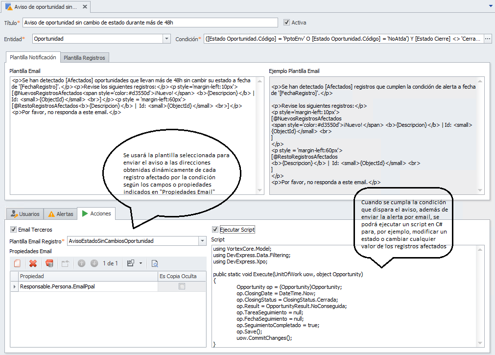495x355 pixels.
Task: Check Es Copia Oculta for Responsable.Persona.EmailPpal
Action: (x=182, y=286)
